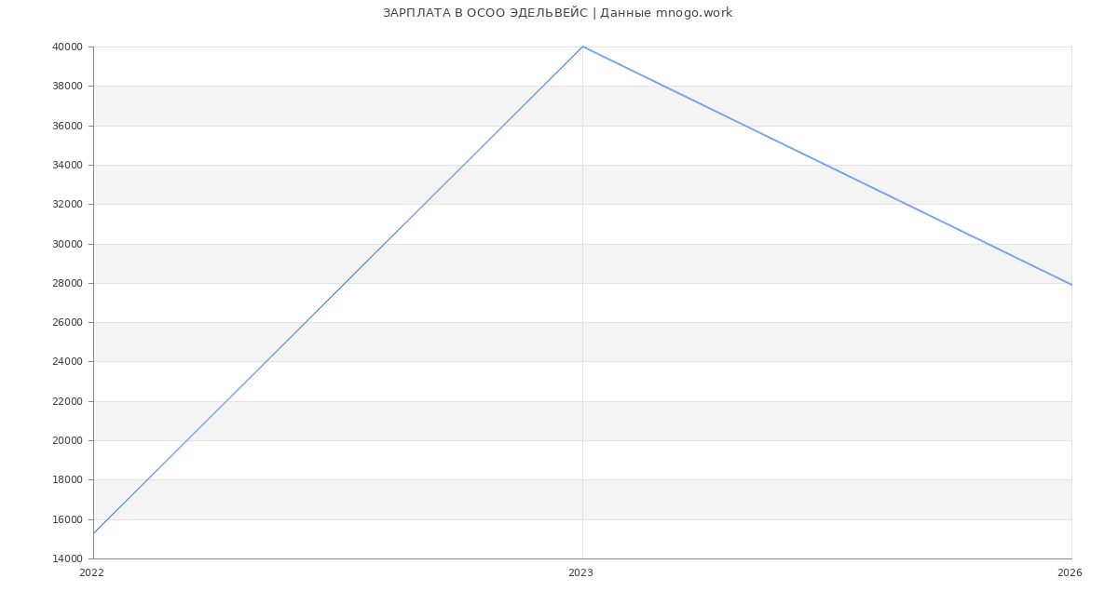Click the x-axis label 2026
1118x605 pixels.
(1070, 572)
